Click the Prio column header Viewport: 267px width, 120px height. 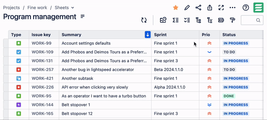point(210,35)
